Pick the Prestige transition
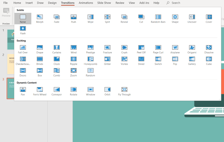 [91, 49]
